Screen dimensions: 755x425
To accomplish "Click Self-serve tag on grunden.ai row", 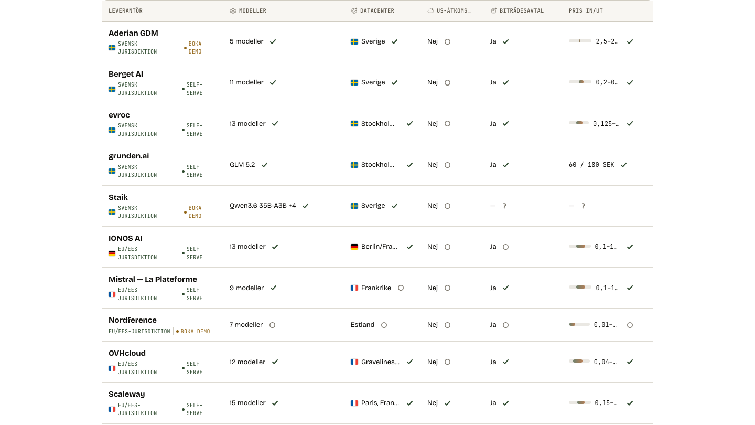I will click(192, 171).
